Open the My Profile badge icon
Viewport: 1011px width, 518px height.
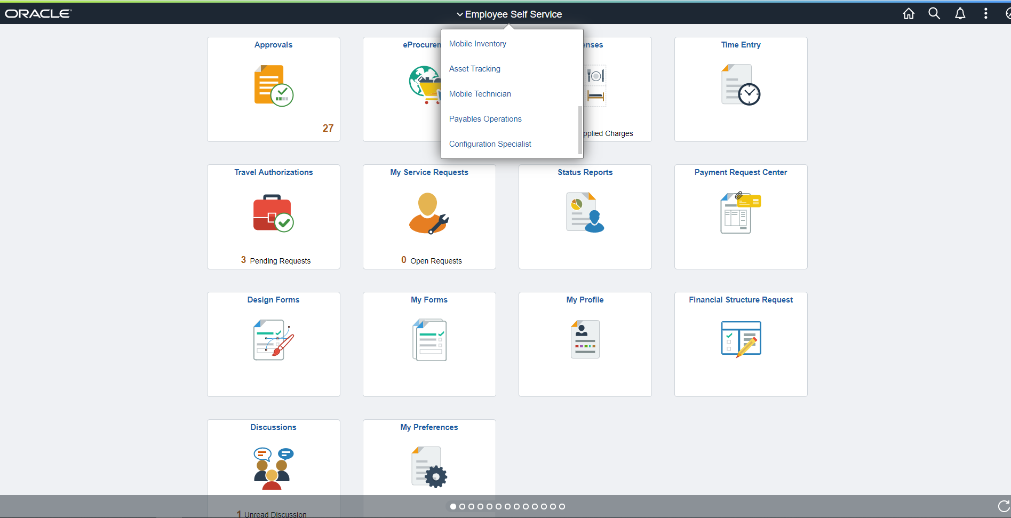point(585,339)
